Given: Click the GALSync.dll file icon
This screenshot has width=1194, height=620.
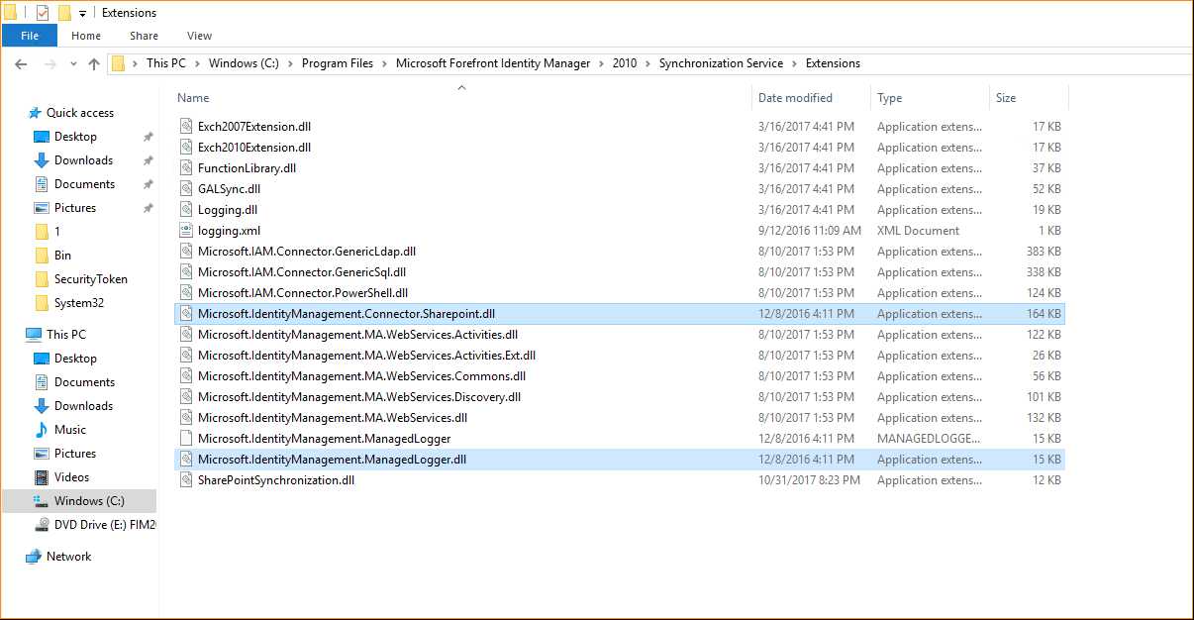Looking at the screenshot, I should coord(187,189).
